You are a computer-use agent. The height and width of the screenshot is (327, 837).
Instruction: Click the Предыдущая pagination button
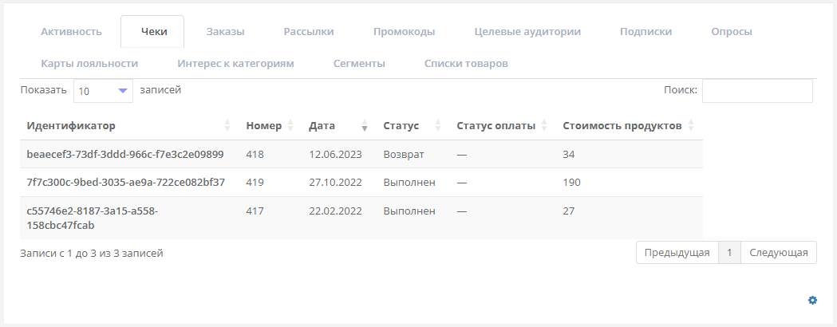(677, 253)
